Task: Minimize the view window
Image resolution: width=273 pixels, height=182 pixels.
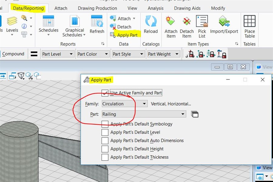Action: [217, 67]
